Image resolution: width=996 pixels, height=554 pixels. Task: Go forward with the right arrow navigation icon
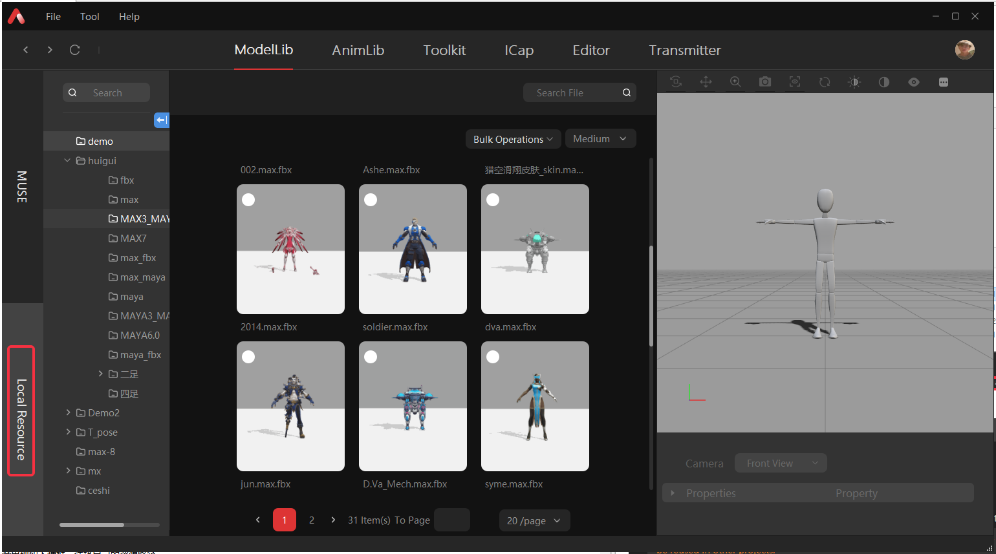50,50
